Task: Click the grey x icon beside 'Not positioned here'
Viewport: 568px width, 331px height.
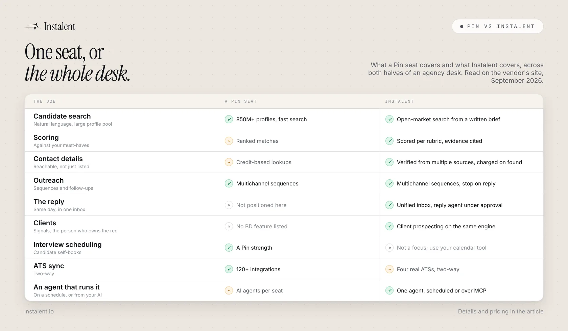Action: (x=229, y=205)
